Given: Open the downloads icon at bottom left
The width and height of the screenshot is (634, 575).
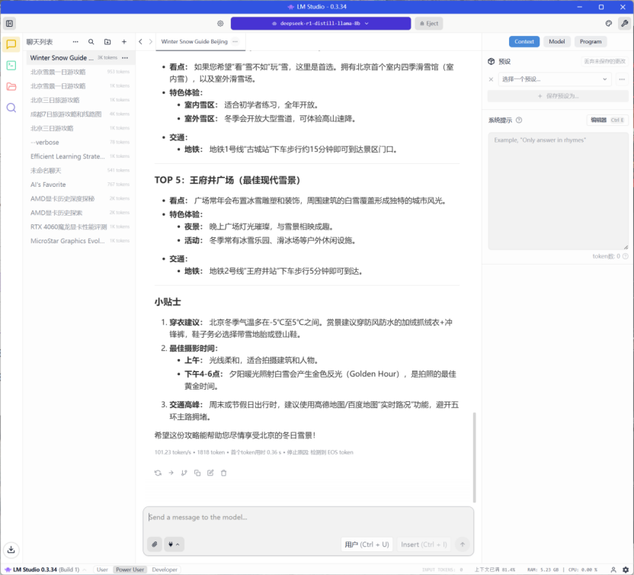Looking at the screenshot, I should pos(11,549).
